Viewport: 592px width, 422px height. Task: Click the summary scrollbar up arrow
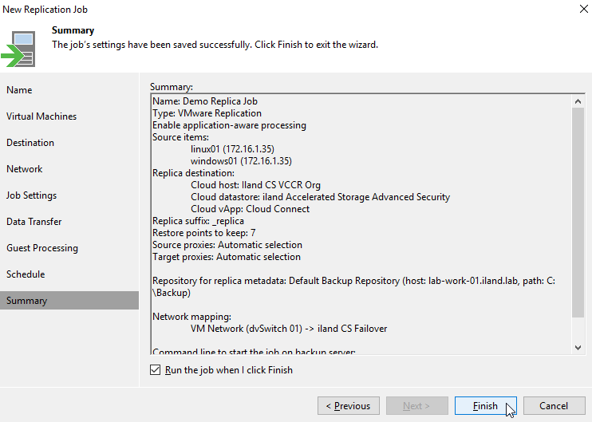[578, 101]
